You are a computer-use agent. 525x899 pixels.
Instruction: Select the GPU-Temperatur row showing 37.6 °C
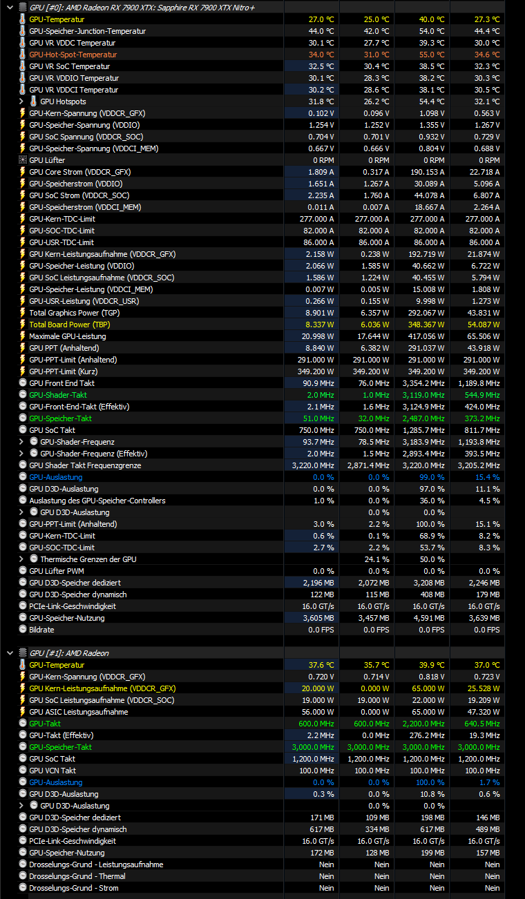point(261,665)
